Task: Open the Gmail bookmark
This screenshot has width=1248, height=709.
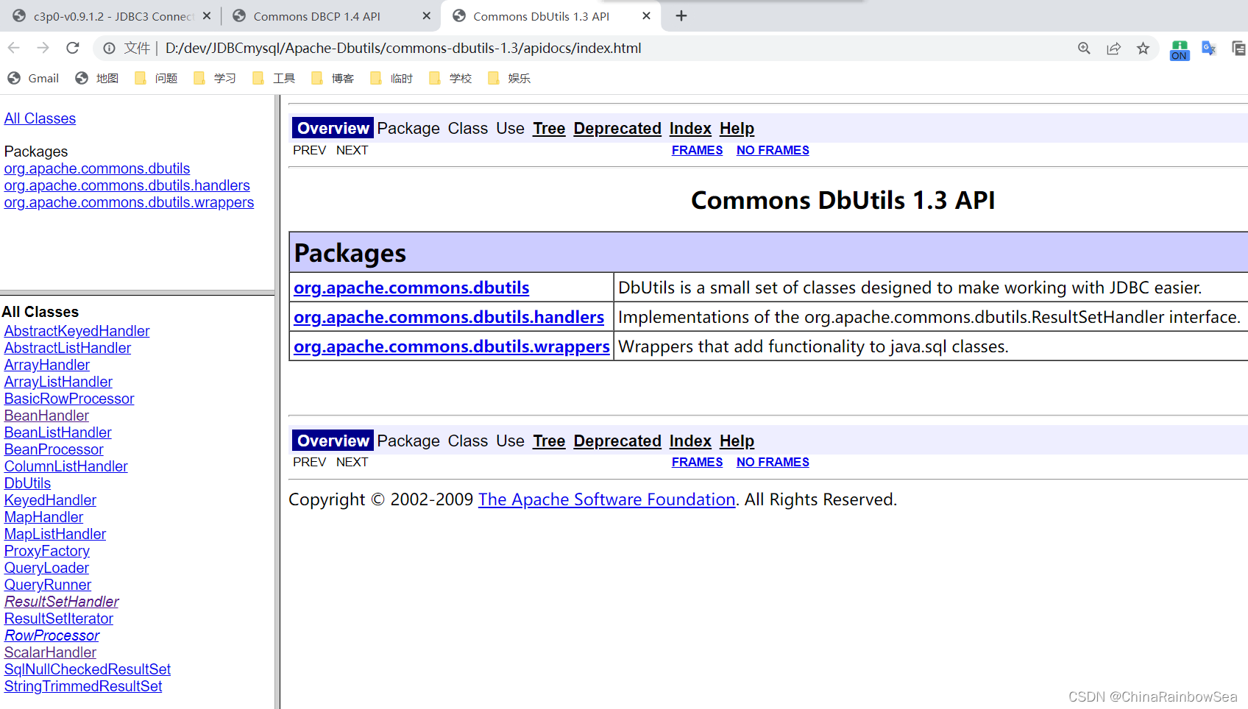Action: pos(33,78)
